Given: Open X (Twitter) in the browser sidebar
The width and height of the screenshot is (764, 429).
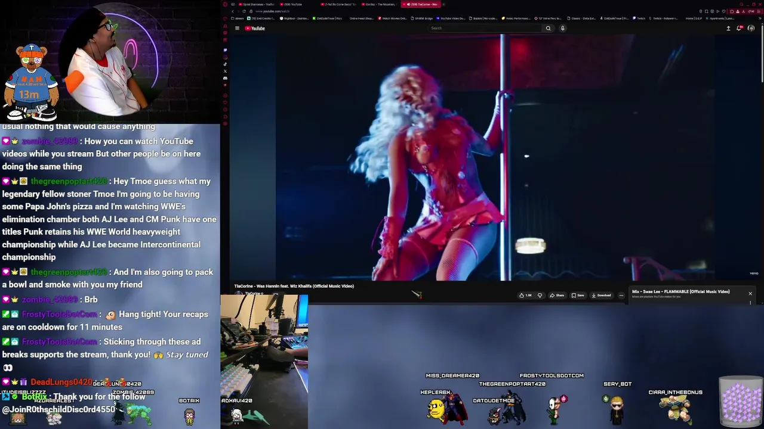Looking at the screenshot, I should [x=225, y=71].
